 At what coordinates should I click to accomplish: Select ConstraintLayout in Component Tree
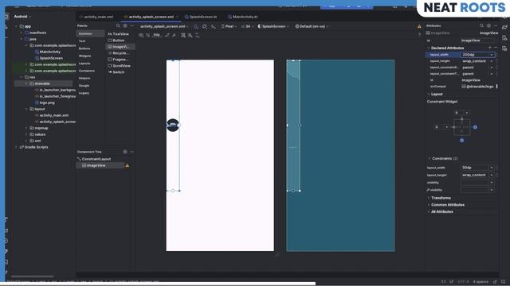click(94, 159)
